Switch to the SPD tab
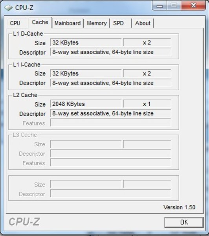Screen dimensions: 209x236 [x=119, y=23]
